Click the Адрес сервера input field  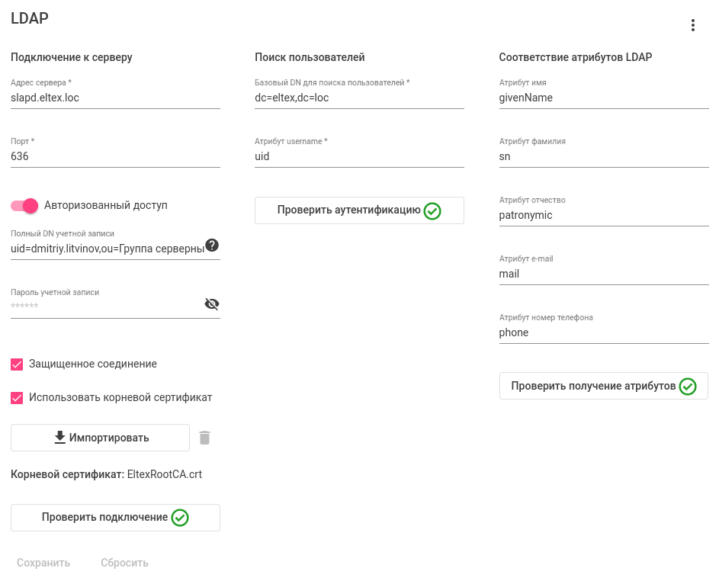[115, 98]
